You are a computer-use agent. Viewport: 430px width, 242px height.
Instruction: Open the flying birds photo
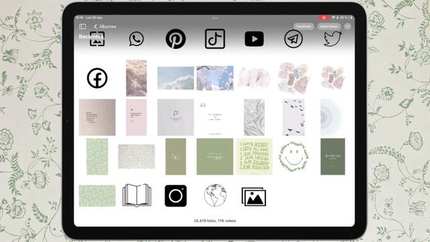click(x=294, y=118)
